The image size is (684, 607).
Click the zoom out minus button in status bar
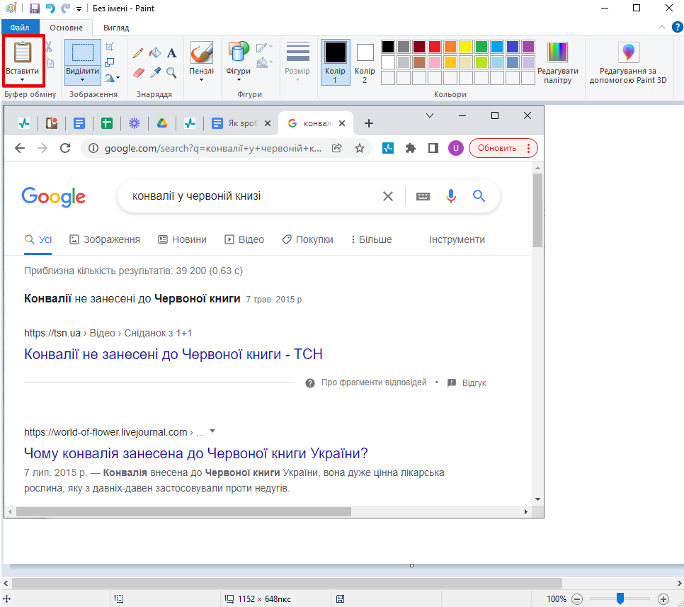(x=577, y=599)
